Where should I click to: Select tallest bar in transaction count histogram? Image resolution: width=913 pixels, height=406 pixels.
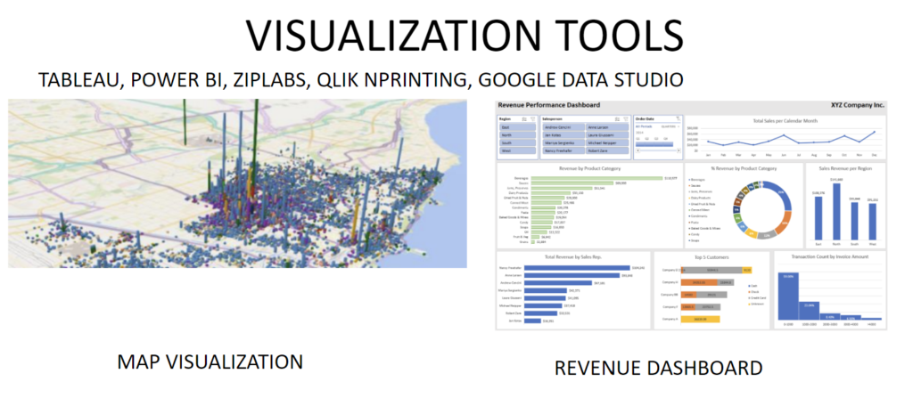coord(788,296)
